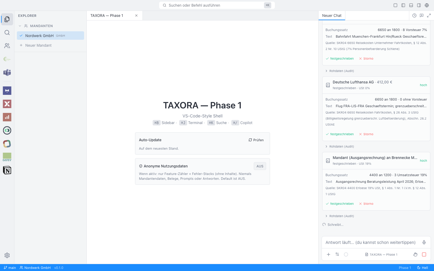This screenshot has width=434, height=271.
Task: Click the globe language icon
Action: coord(427,5)
